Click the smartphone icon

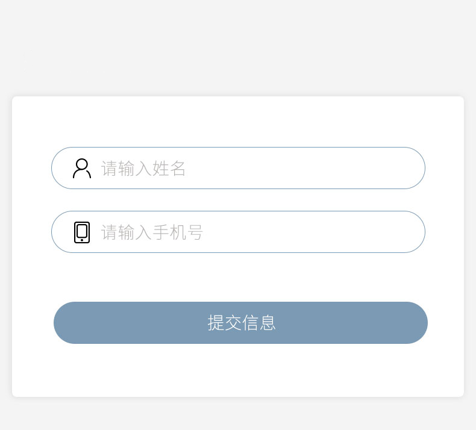[x=82, y=232]
